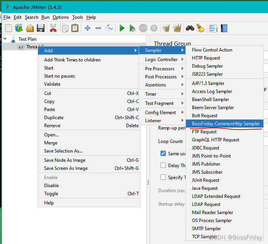Click the Search binoculars icon
268x244 pixels.
tap(190, 28)
